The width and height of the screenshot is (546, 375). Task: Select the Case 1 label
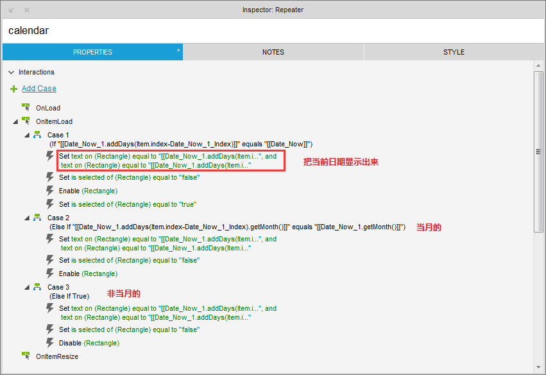point(58,135)
